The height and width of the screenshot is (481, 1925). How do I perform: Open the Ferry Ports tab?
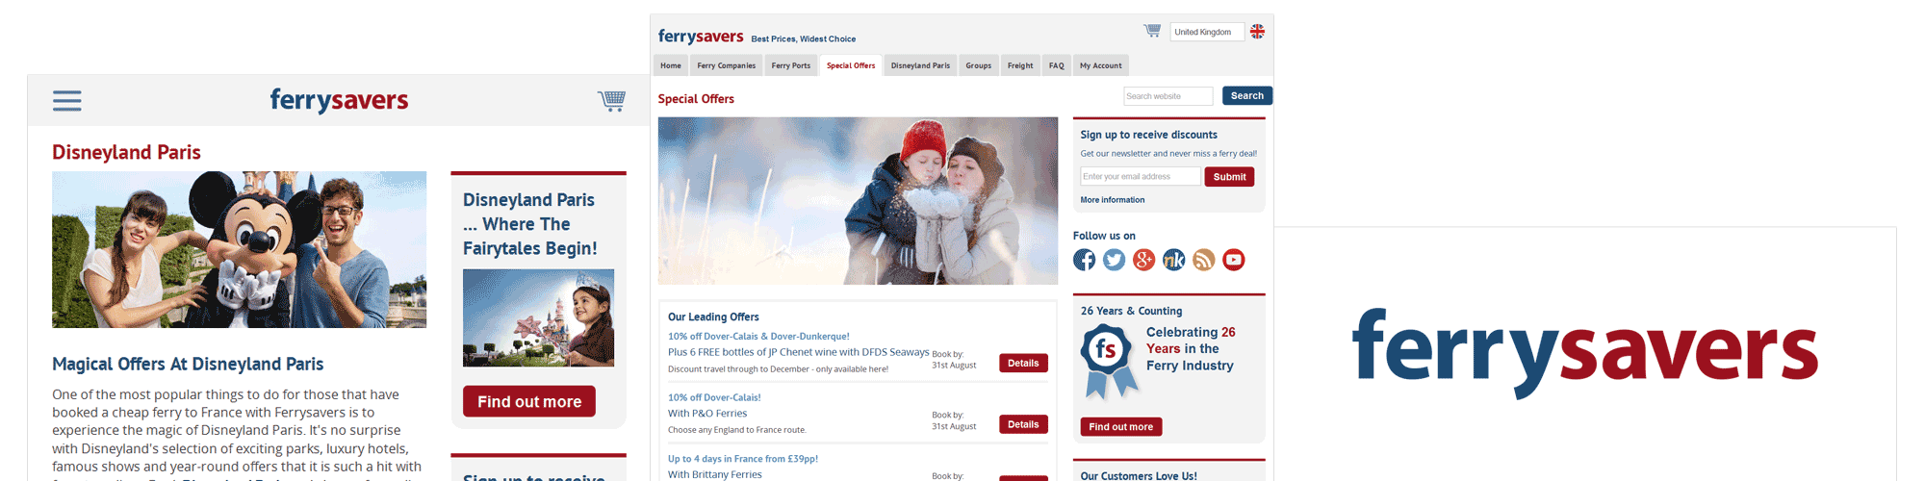pyautogui.click(x=791, y=65)
